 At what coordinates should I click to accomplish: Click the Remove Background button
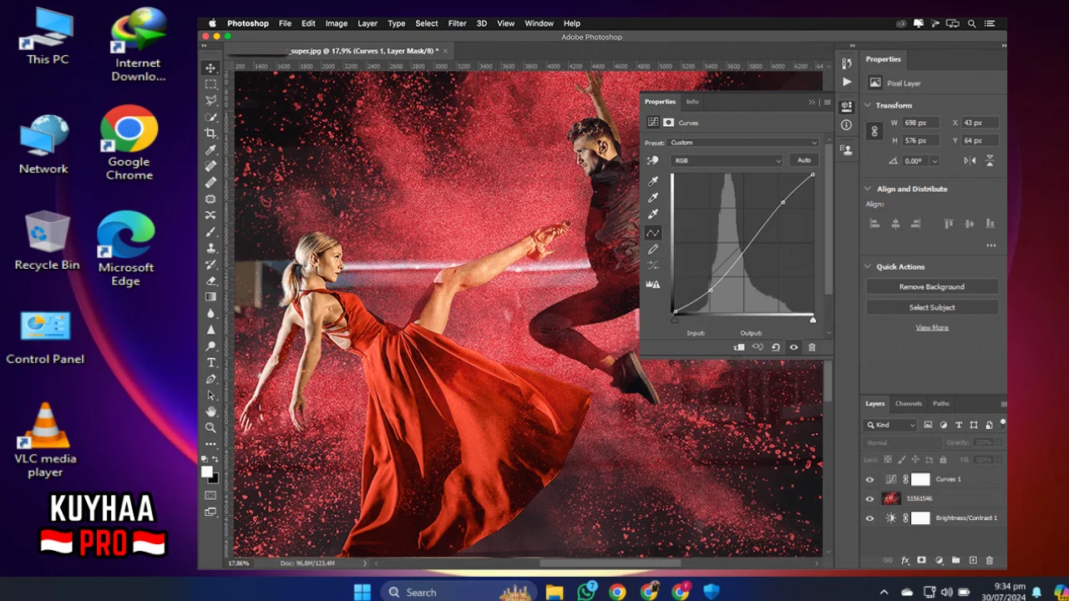(x=932, y=286)
